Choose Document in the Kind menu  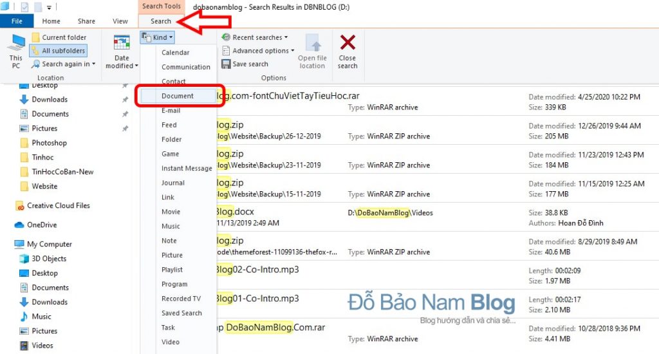179,96
